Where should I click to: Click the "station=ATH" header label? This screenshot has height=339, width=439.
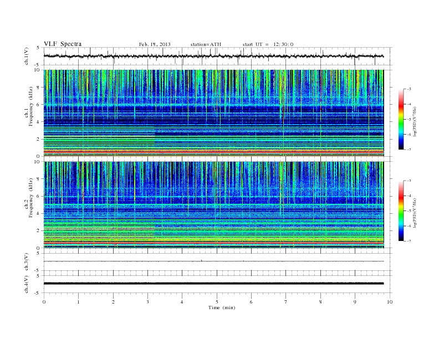[x=206, y=44]
